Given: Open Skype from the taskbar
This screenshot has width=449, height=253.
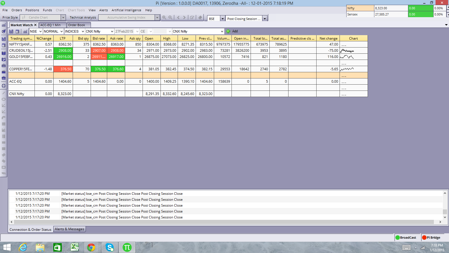Looking at the screenshot, I should click(x=110, y=247).
